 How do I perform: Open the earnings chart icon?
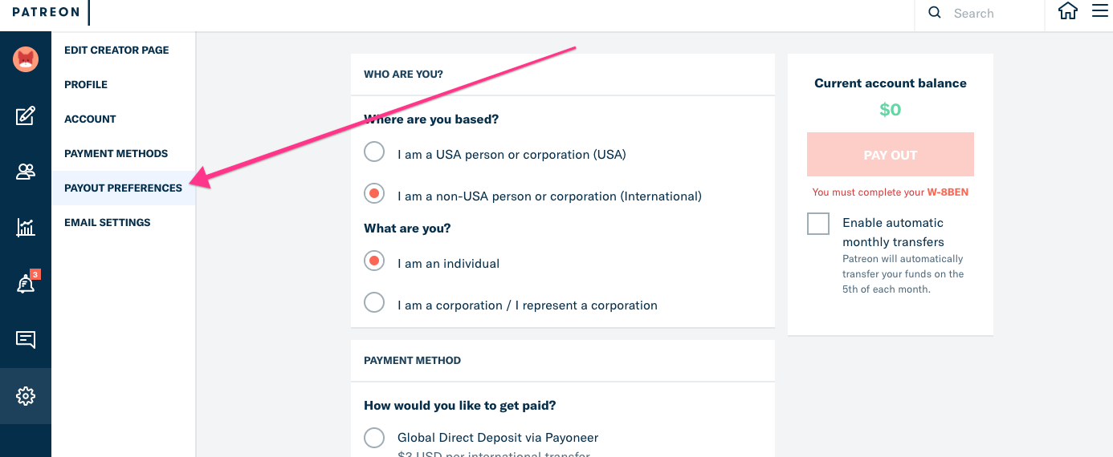tap(26, 228)
